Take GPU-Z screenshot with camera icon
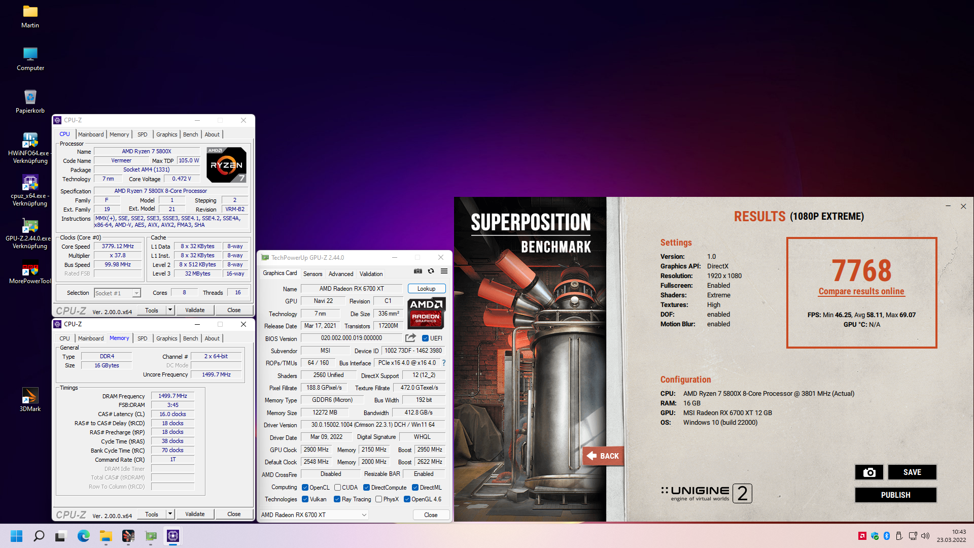This screenshot has height=548, width=974. click(418, 271)
